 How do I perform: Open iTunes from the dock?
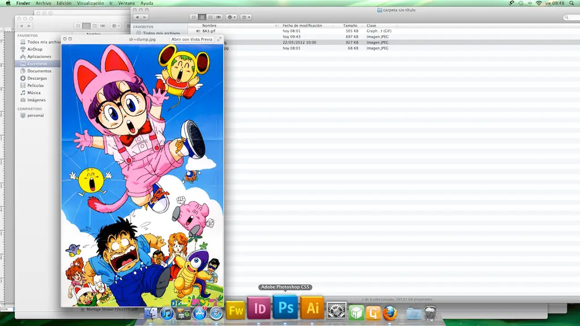(167, 314)
